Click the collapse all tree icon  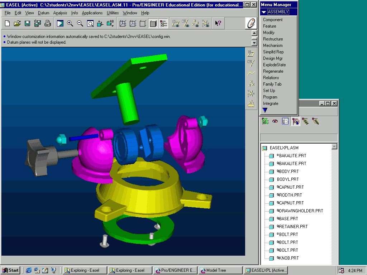click(x=315, y=121)
